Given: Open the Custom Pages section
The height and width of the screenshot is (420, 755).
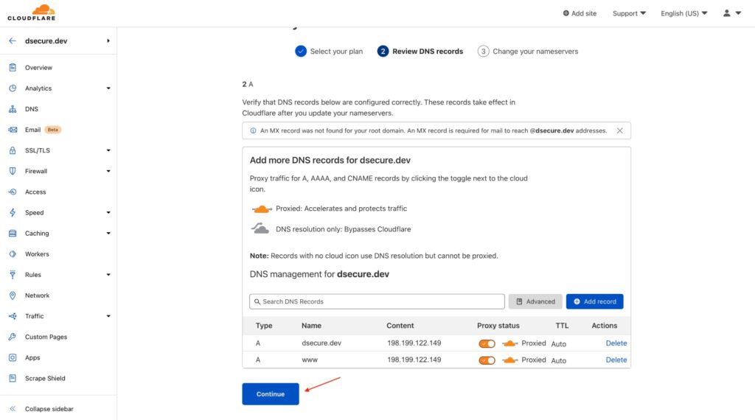Looking at the screenshot, I should 46,336.
